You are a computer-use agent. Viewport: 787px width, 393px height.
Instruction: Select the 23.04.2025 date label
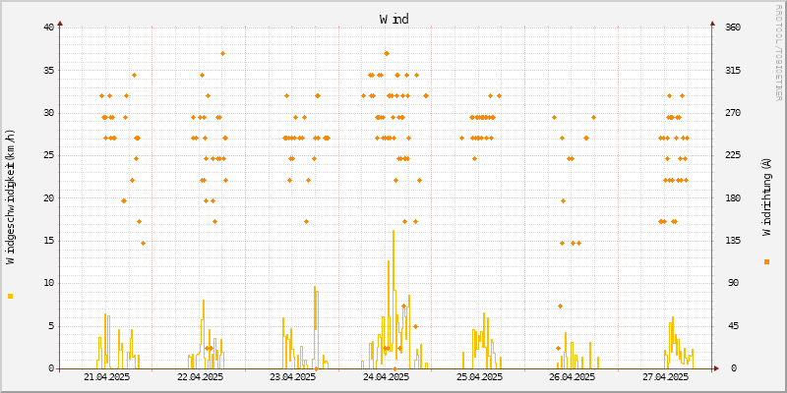coord(292,377)
